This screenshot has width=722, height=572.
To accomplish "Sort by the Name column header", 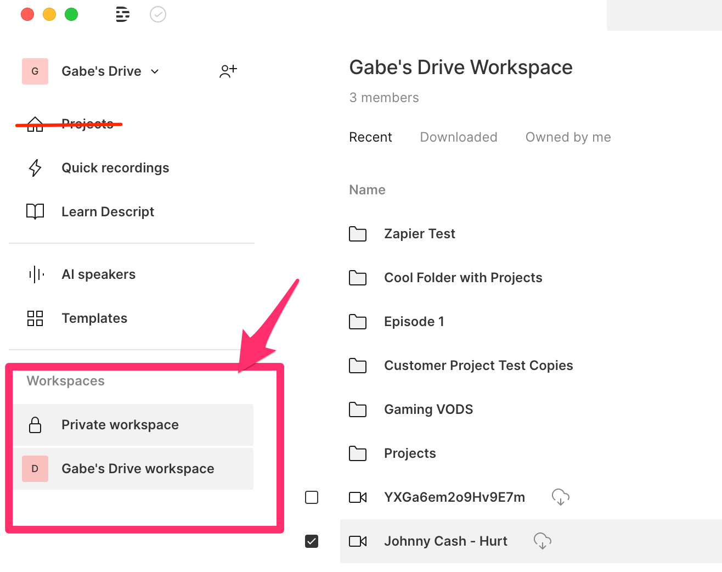I will coord(367,190).
